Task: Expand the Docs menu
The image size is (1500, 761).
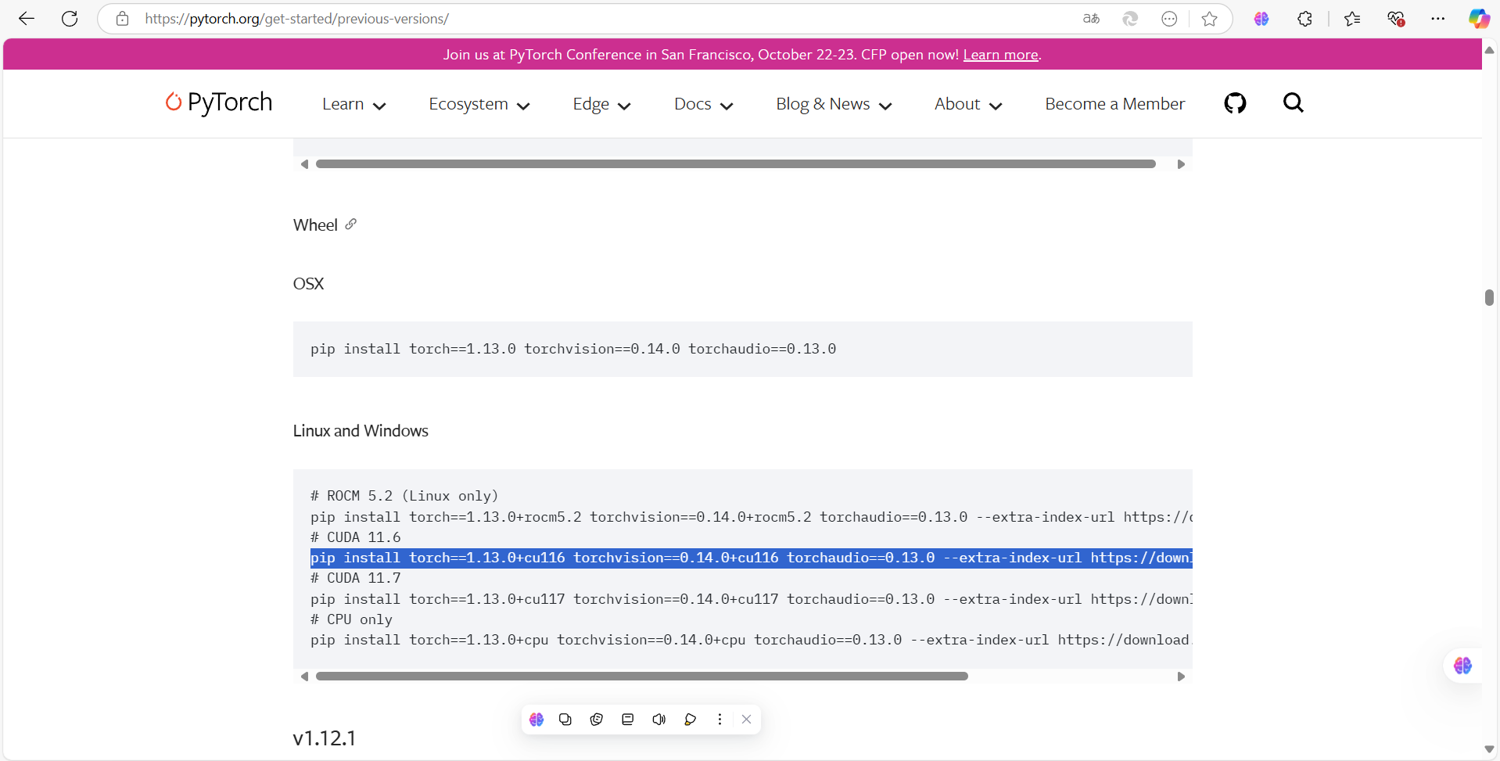Action: 703,104
